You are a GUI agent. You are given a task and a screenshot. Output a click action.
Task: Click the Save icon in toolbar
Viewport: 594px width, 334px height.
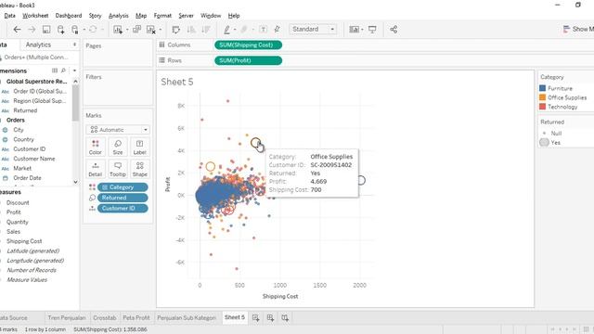pos(46,30)
